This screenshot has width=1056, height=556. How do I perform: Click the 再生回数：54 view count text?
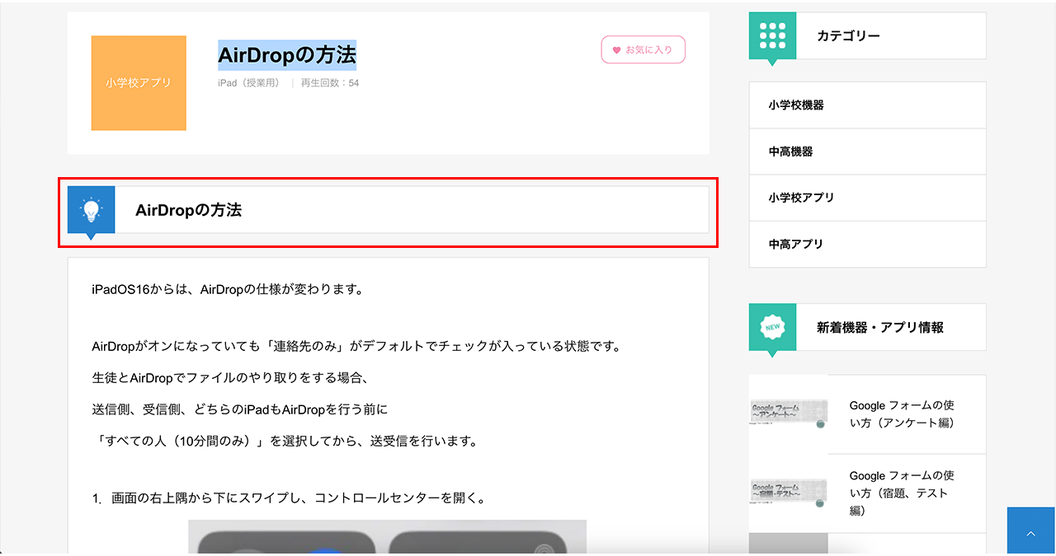(x=330, y=83)
